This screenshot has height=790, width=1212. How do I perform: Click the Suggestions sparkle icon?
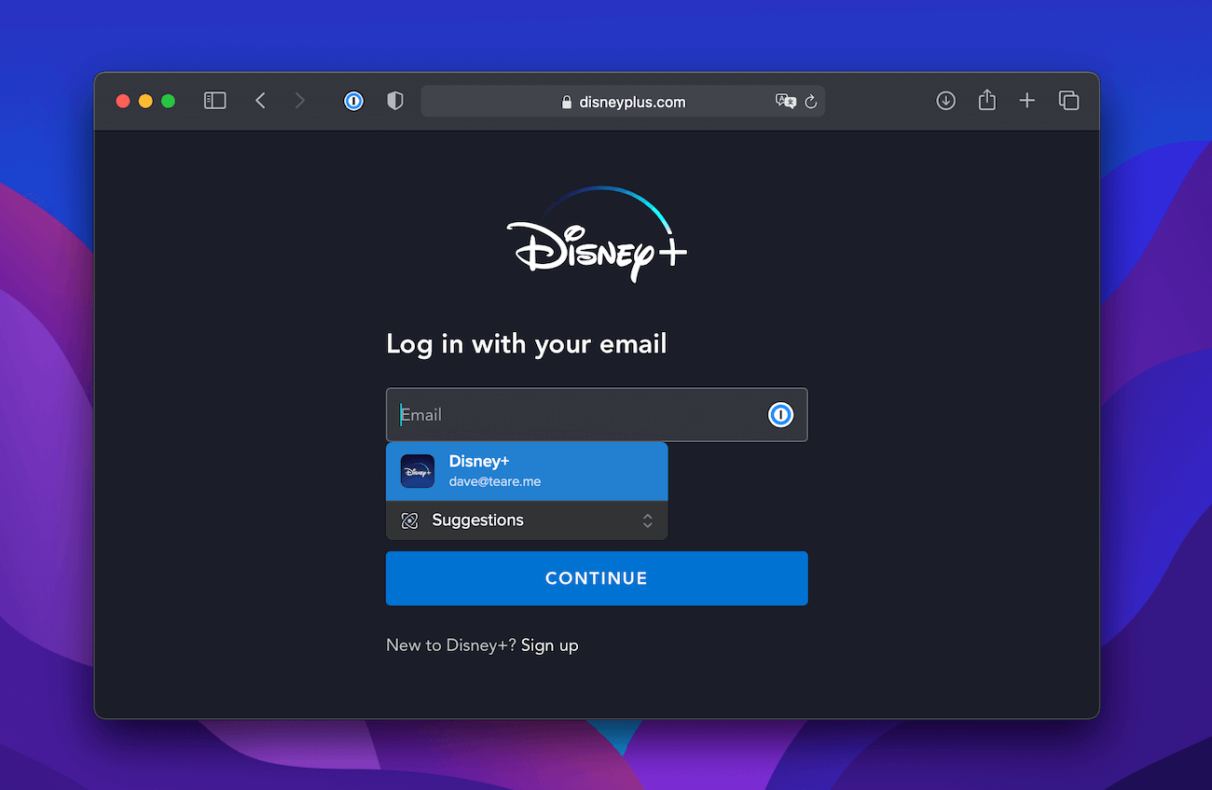[408, 520]
